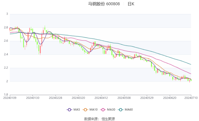The width and height of the screenshot is (199, 121).
Task: Toggle the MA10 legend series
Action: 90,110
